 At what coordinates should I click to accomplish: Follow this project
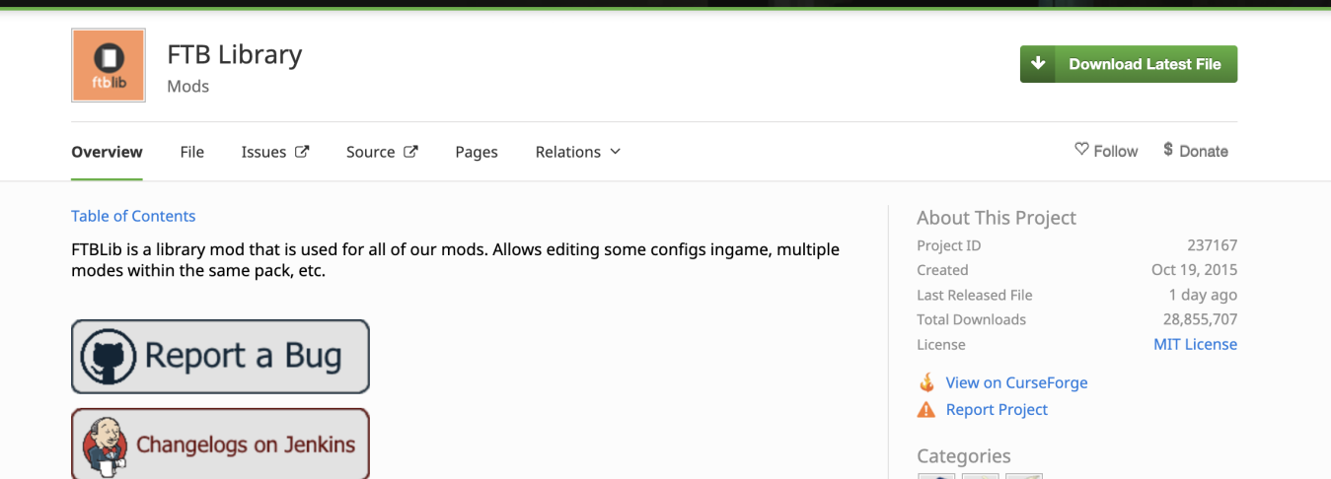(x=1106, y=151)
